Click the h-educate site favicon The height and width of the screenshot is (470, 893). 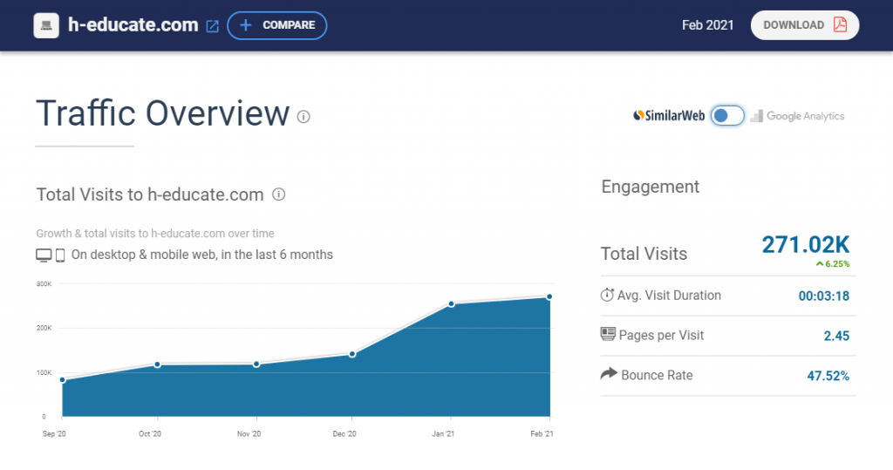click(46, 25)
